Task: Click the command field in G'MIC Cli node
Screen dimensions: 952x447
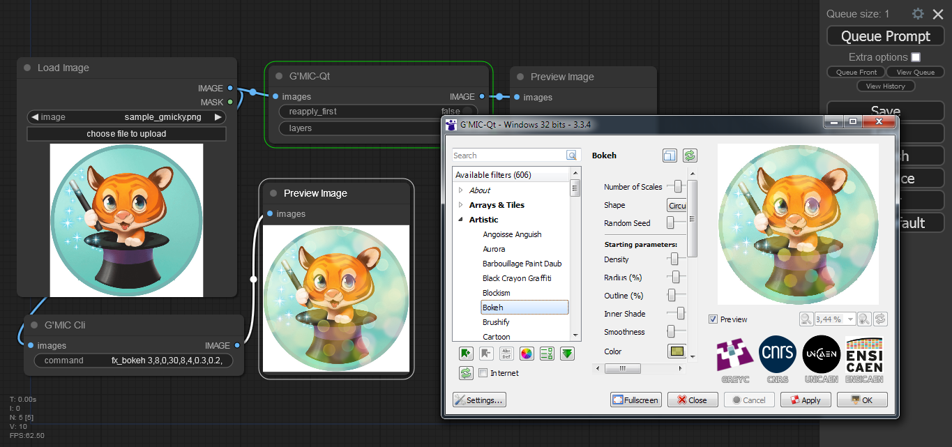Action: 133,361
